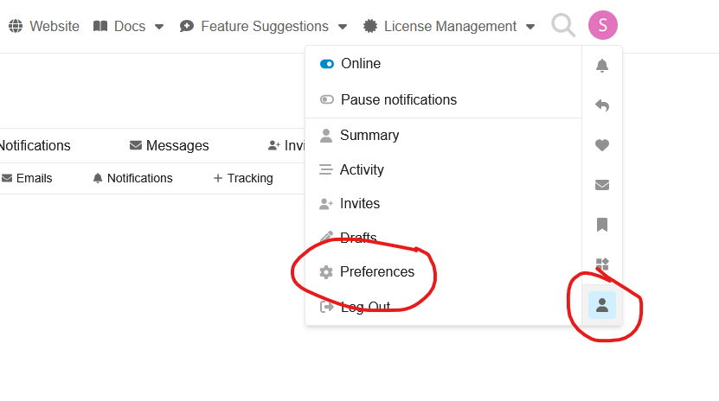Click the Website link
This screenshot has height=401, width=719.
tap(44, 27)
